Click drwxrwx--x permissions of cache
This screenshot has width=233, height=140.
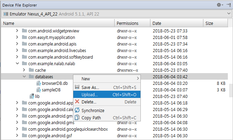(x=127, y=70)
